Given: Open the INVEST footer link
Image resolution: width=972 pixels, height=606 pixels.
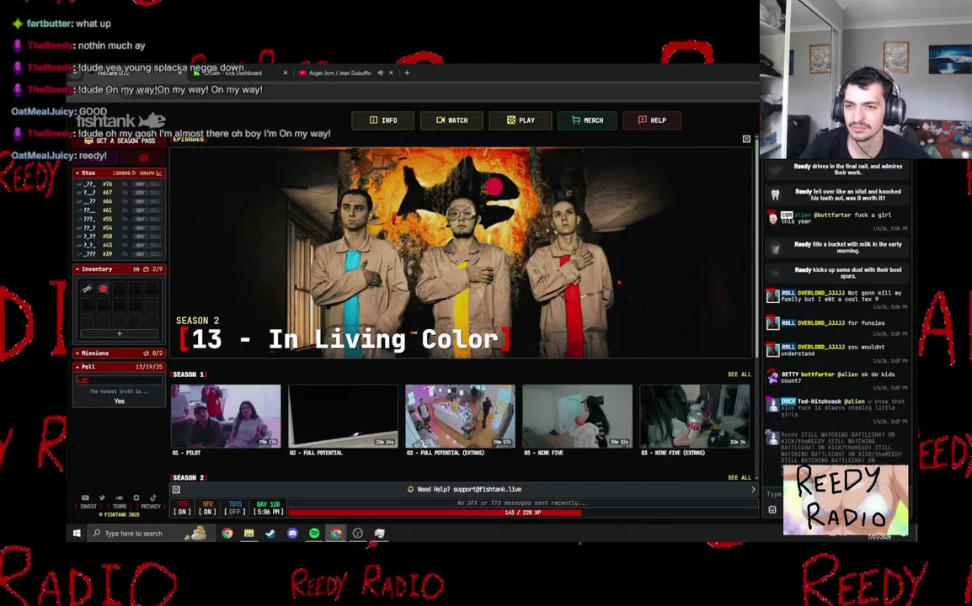Looking at the screenshot, I should [88, 506].
